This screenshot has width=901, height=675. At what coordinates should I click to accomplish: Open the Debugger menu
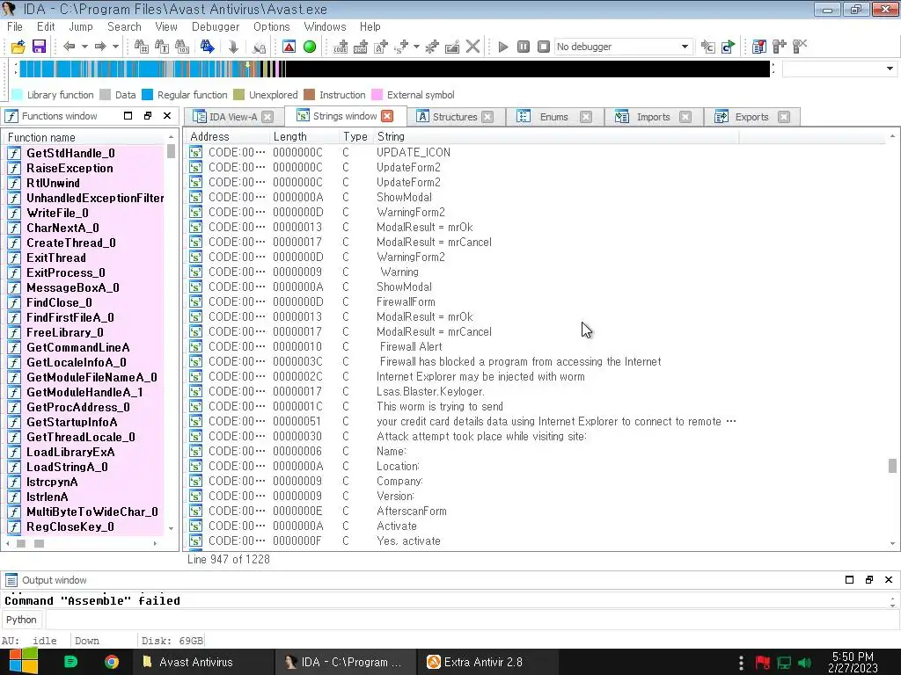click(216, 26)
